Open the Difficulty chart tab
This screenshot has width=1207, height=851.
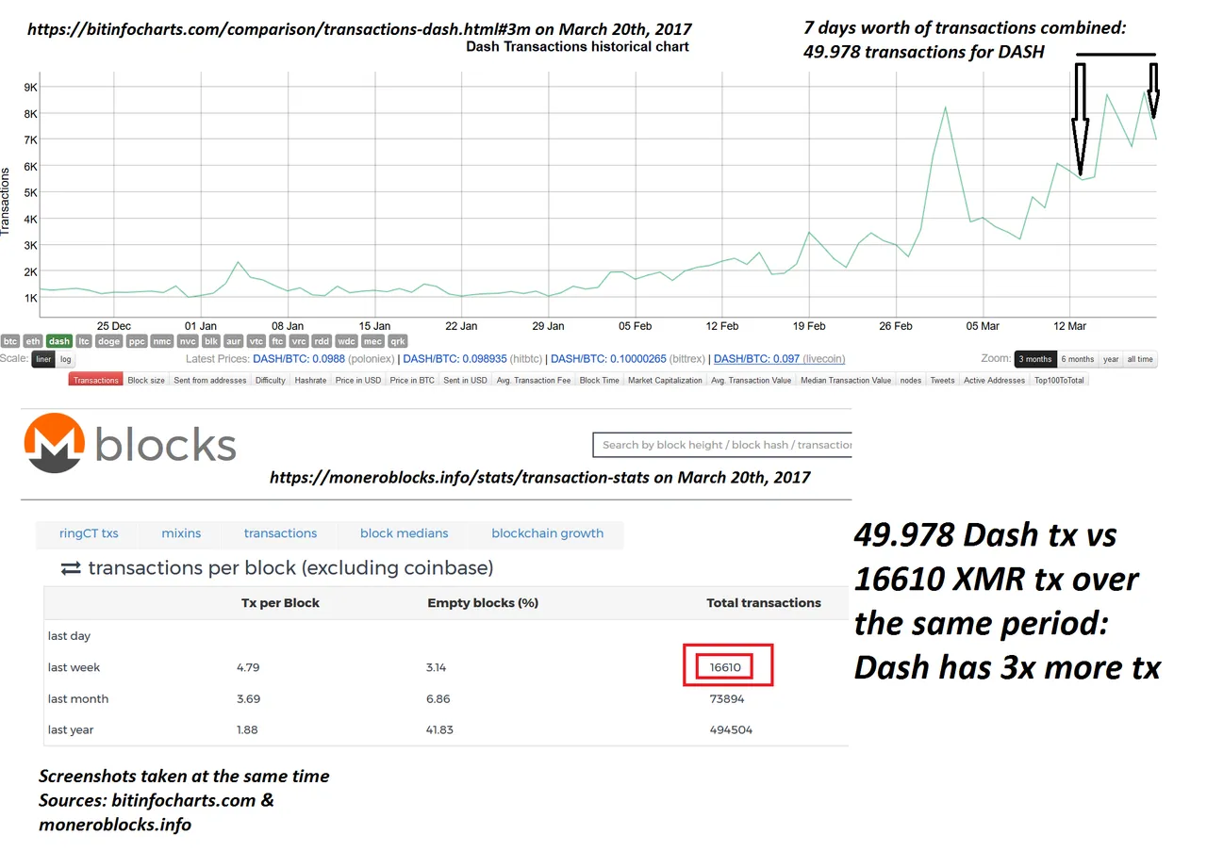[x=271, y=380]
